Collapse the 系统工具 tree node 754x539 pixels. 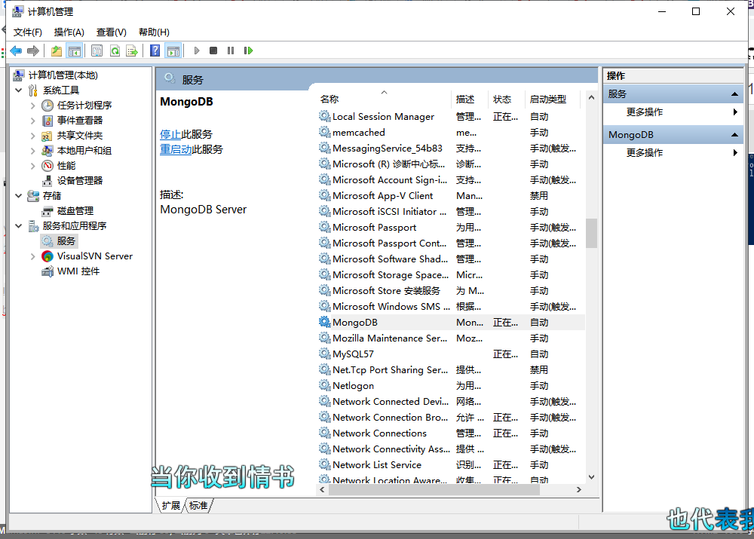18,90
